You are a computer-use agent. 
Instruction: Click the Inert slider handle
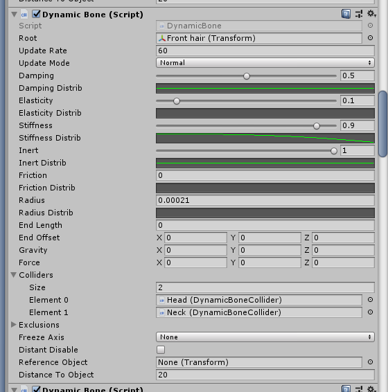[x=334, y=151]
